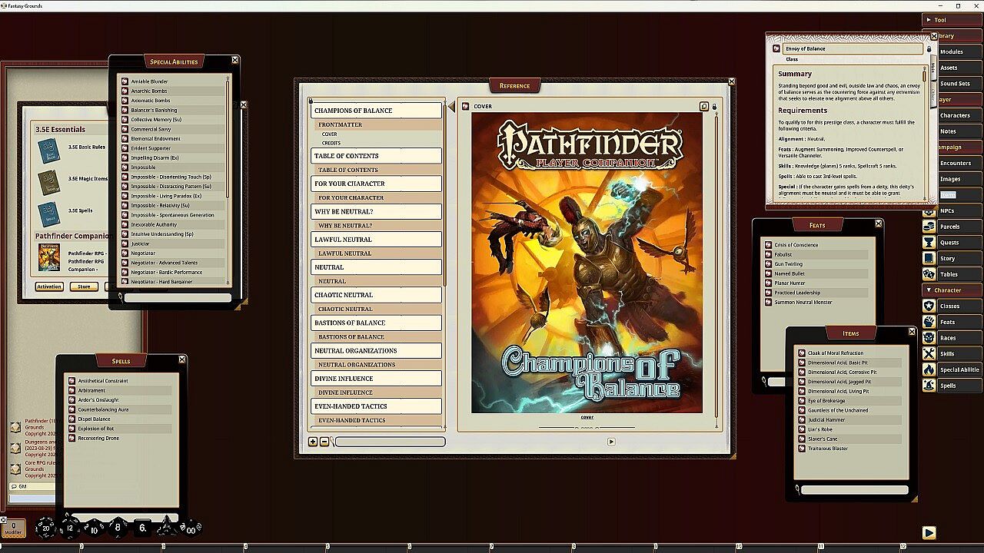Screen dimensions: 984x553
Task: Click the link icon beside Cloak of Moral Refraction
Action: tap(802, 353)
